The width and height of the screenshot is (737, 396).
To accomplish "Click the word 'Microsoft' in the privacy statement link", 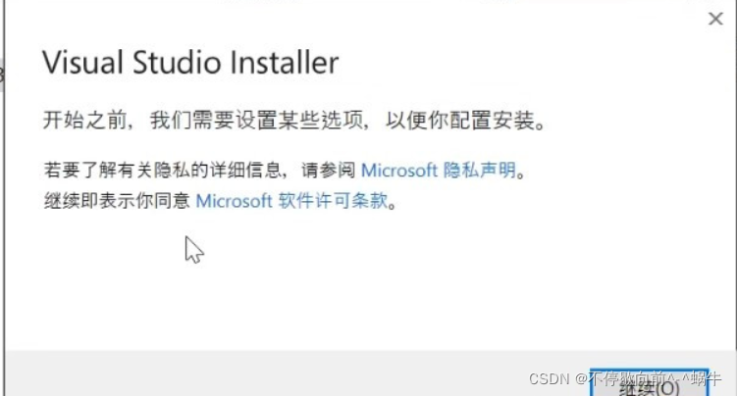I will point(399,170).
